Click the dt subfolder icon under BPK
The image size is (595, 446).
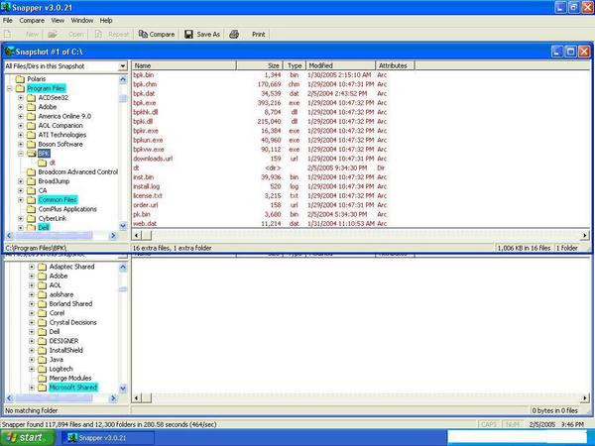tap(43, 163)
